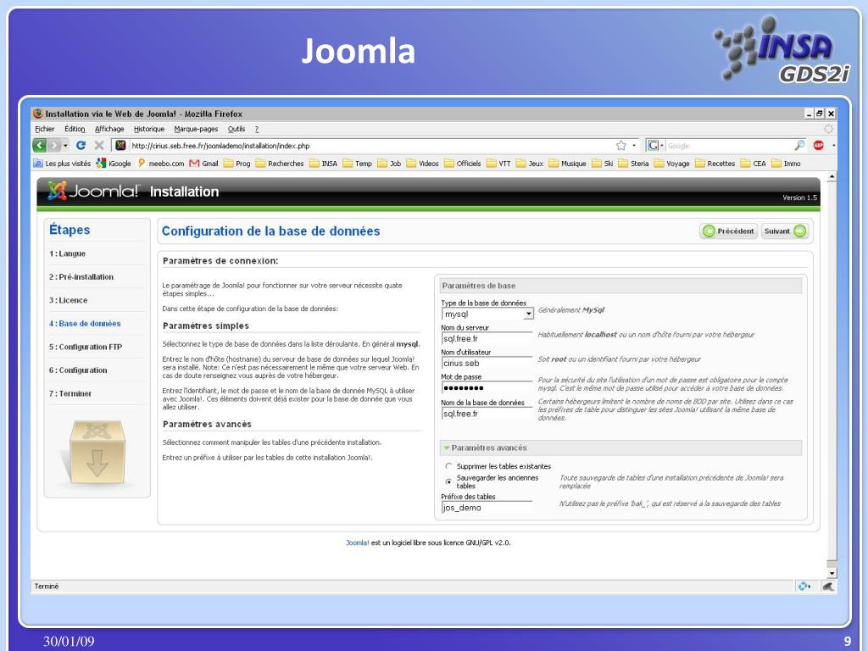Click the 'Nom de la base de données' field

(x=487, y=414)
